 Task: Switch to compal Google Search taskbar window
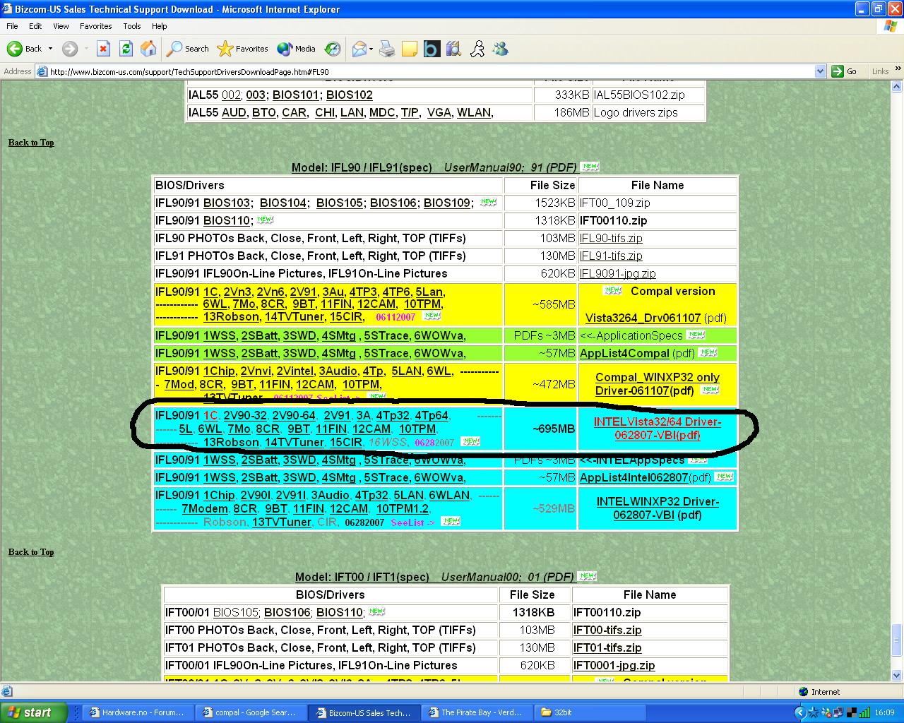point(250,712)
